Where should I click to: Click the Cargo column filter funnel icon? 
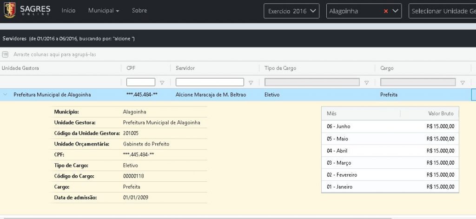click(x=463, y=83)
